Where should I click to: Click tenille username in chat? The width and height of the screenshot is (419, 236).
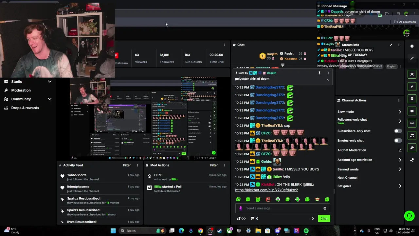coord(278,169)
